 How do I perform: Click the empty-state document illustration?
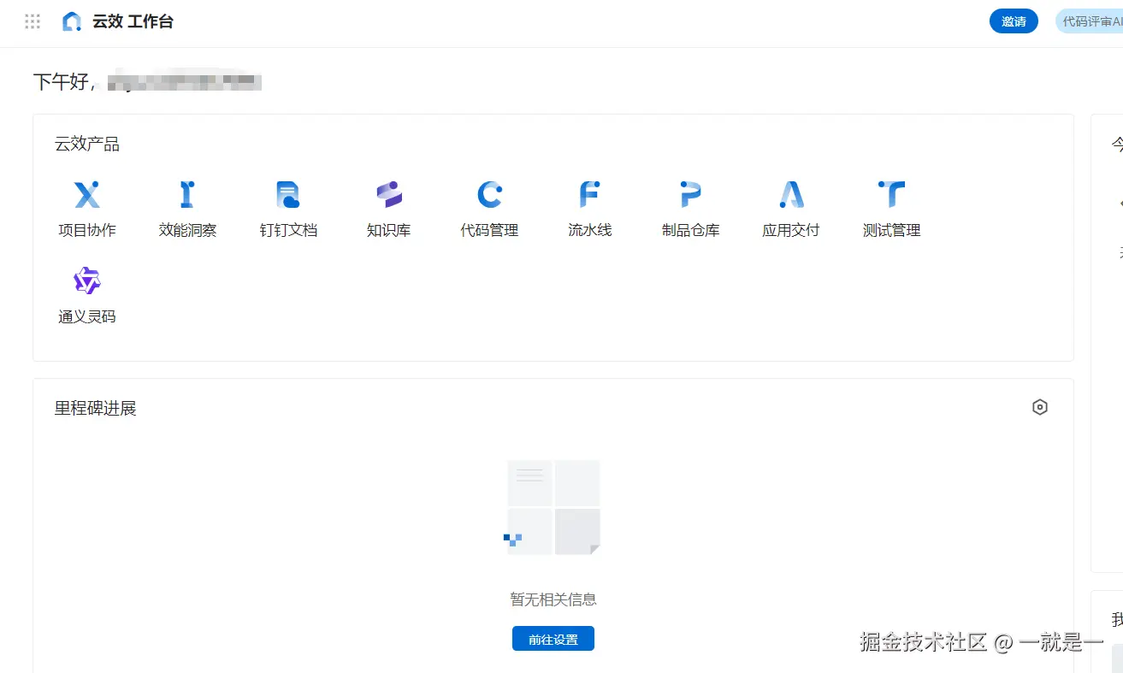tap(553, 507)
